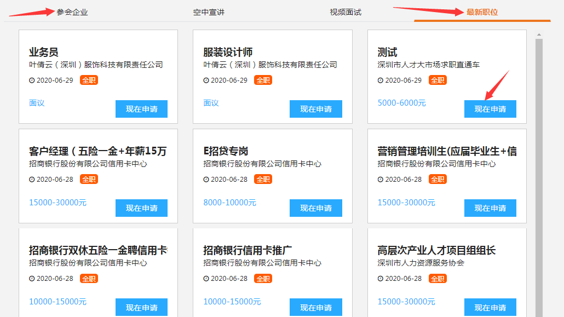Open 高层次产业人才项目组组长 job title

tap(436, 250)
